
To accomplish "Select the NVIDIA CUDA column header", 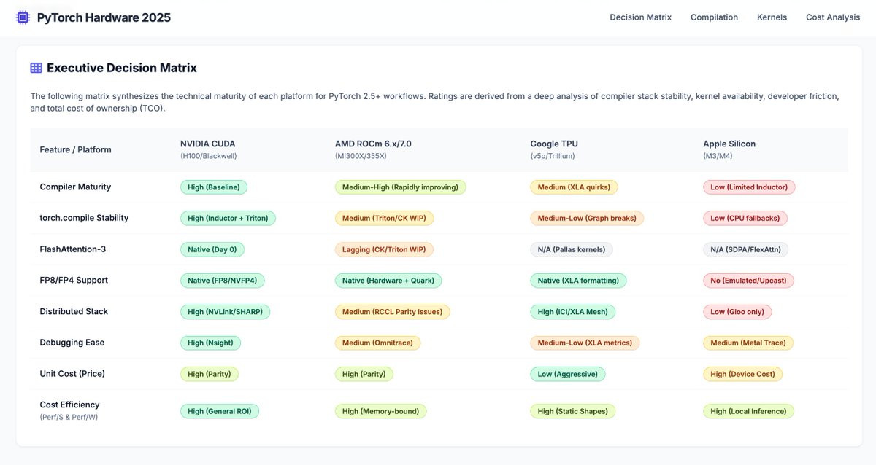I will point(208,144).
